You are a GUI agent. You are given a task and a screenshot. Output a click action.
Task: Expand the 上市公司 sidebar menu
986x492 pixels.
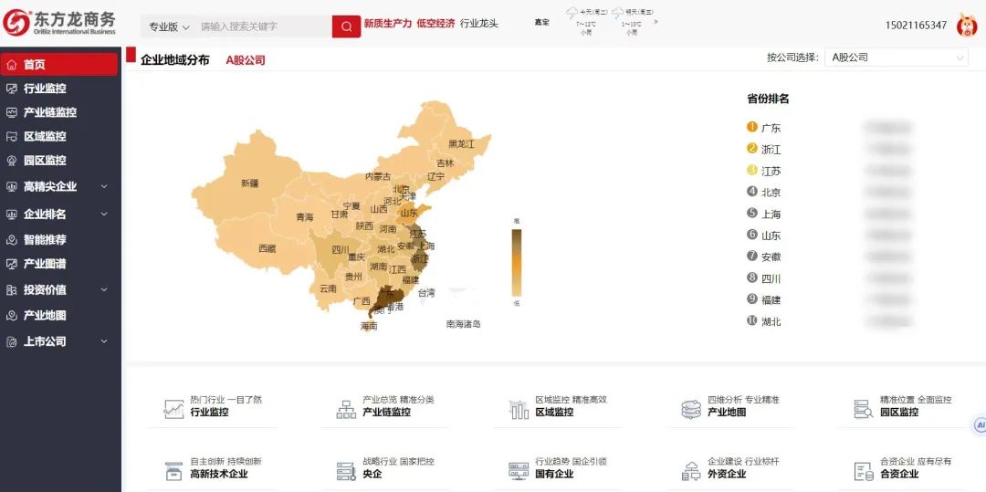coord(60,341)
